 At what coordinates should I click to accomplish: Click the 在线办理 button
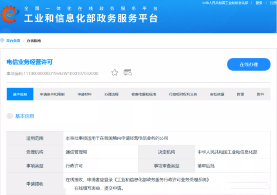click(249, 64)
